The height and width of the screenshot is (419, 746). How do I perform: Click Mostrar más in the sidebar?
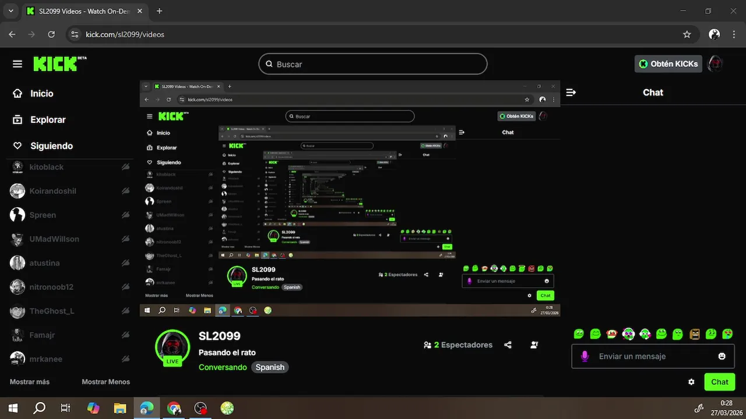(x=30, y=382)
